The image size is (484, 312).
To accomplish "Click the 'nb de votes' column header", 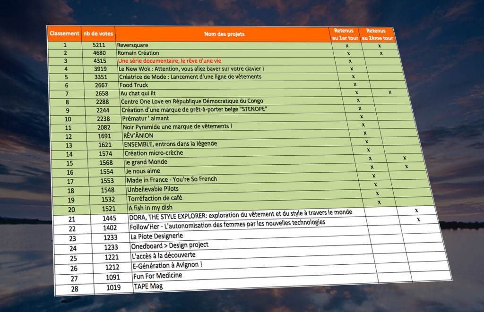I will pos(98,34).
